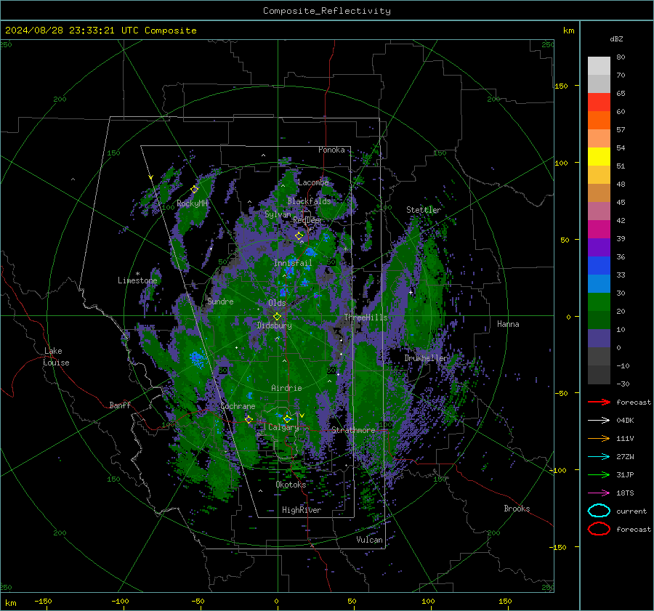Click the RockyMH label
The width and height of the screenshot is (654, 611).
(192, 203)
